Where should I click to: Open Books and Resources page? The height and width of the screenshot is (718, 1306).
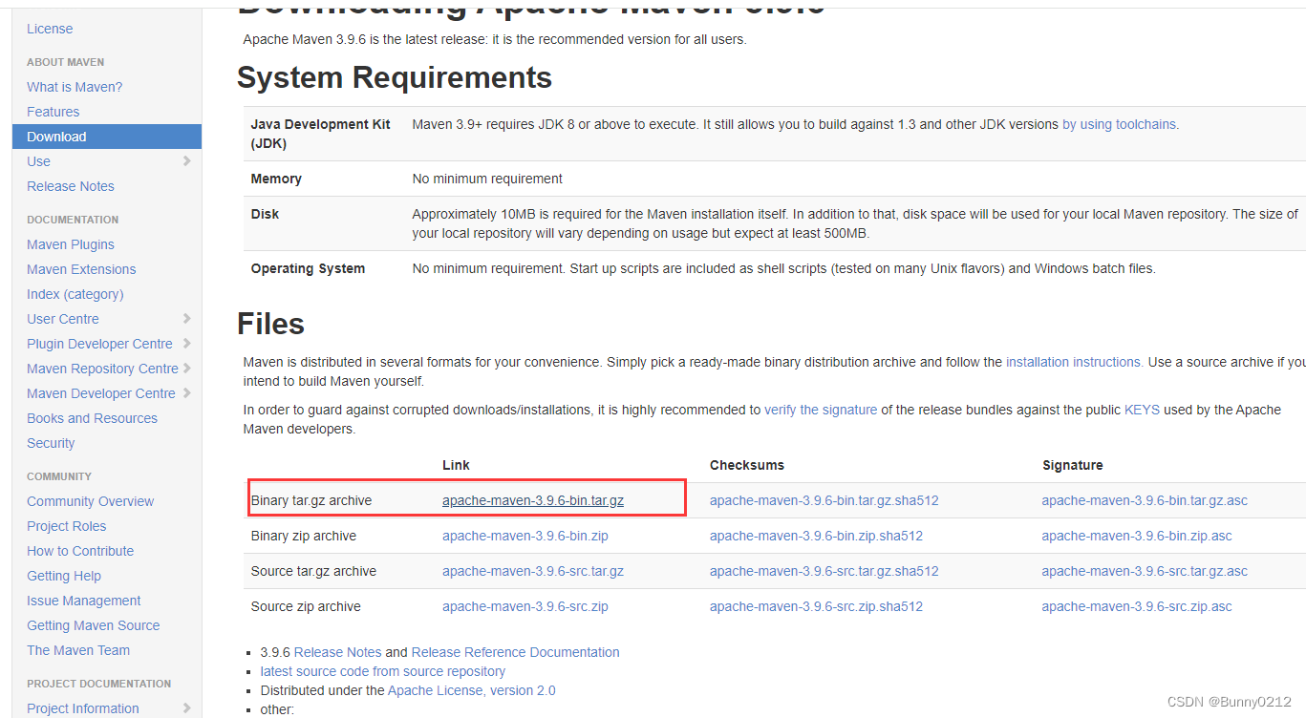[x=92, y=418]
